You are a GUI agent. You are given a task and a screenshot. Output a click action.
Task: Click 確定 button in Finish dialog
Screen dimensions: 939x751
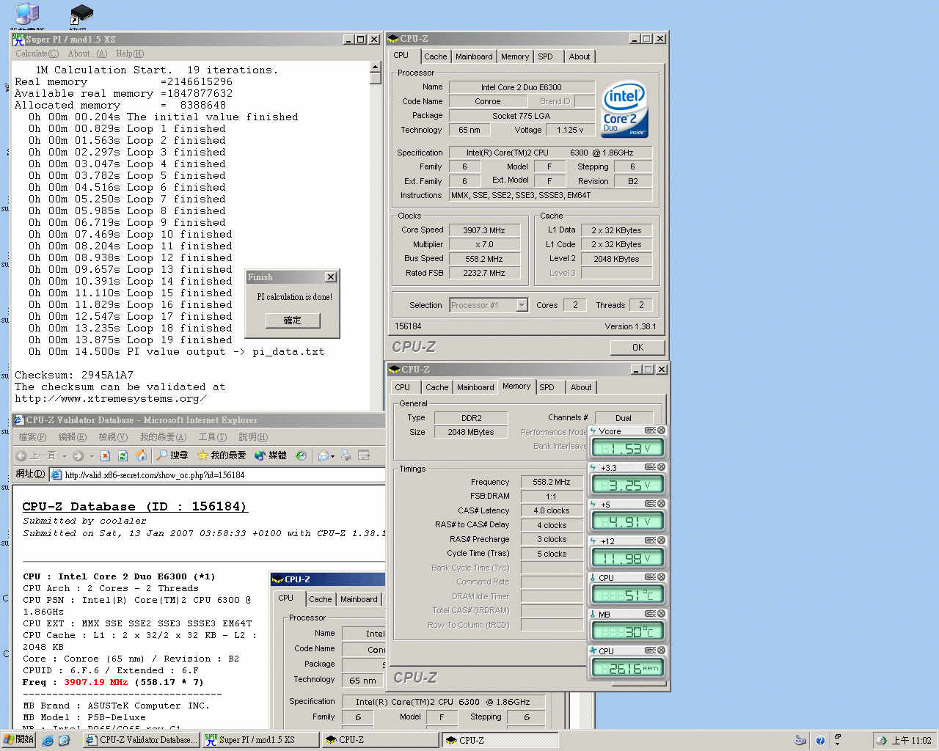pos(293,320)
